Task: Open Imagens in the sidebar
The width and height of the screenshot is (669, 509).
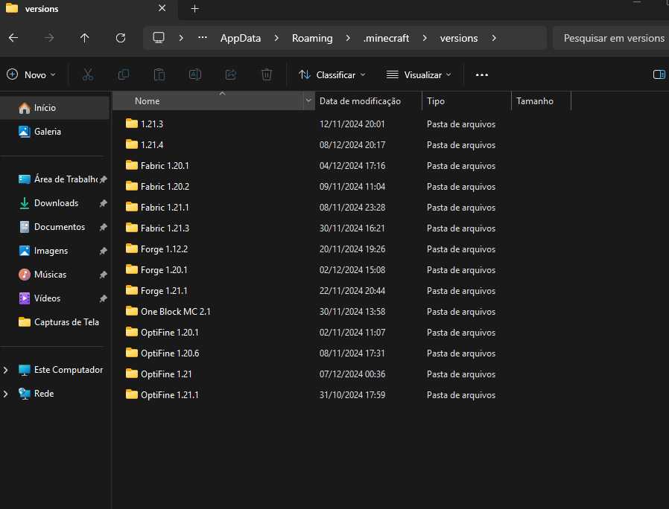Action: tap(55, 251)
